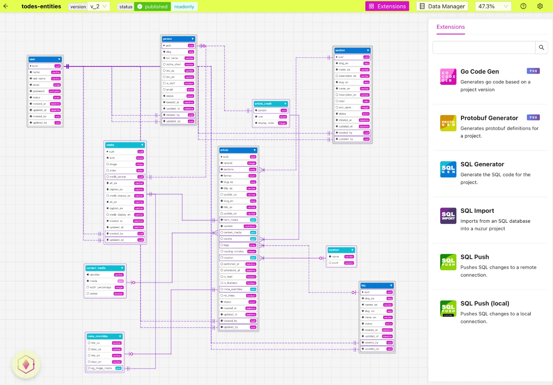The width and height of the screenshot is (553, 385).
Task: Collapse the meta_overrides table arrow
Action: pyautogui.click(x=120, y=336)
